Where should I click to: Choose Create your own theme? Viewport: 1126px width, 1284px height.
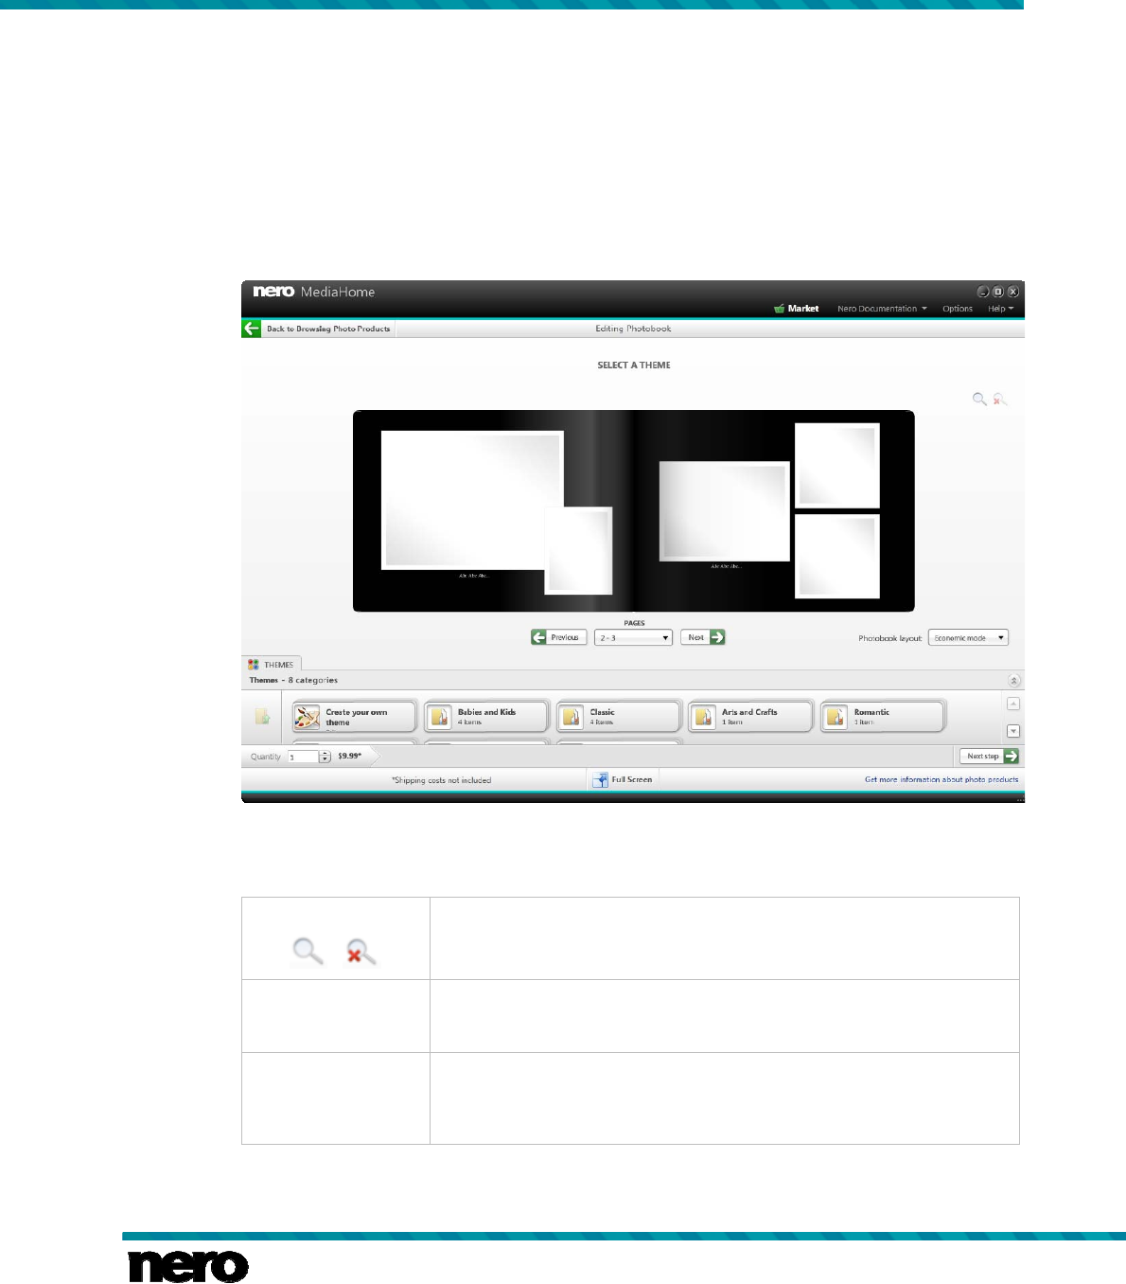tap(354, 717)
